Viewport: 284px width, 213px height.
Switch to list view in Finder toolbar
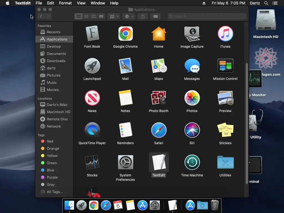coord(86,16)
